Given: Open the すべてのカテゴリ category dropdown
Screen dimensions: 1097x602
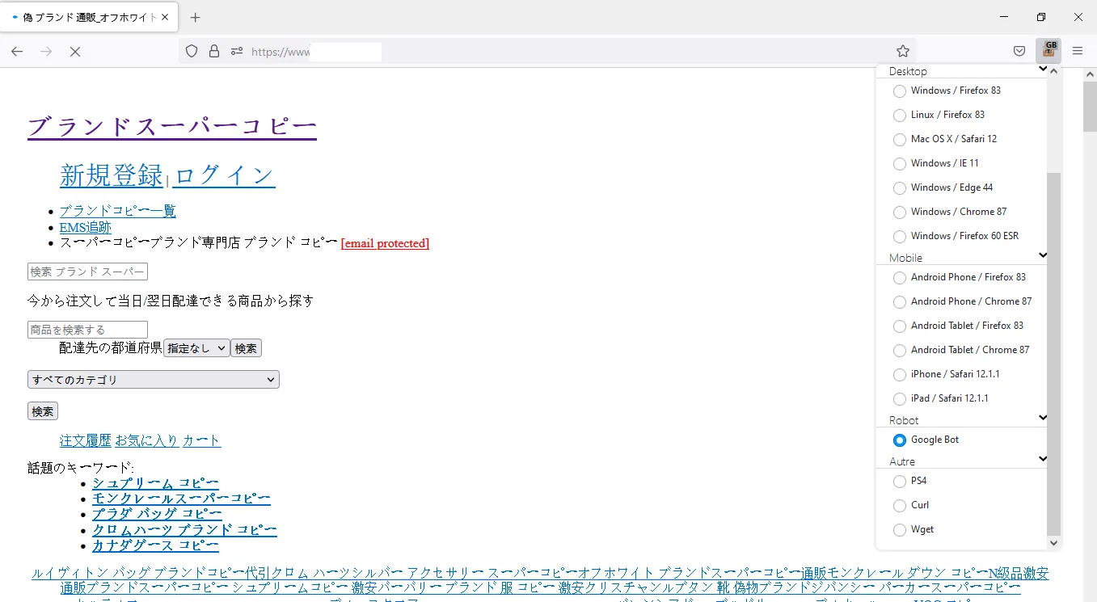Looking at the screenshot, I should click(x=154, y=380).
